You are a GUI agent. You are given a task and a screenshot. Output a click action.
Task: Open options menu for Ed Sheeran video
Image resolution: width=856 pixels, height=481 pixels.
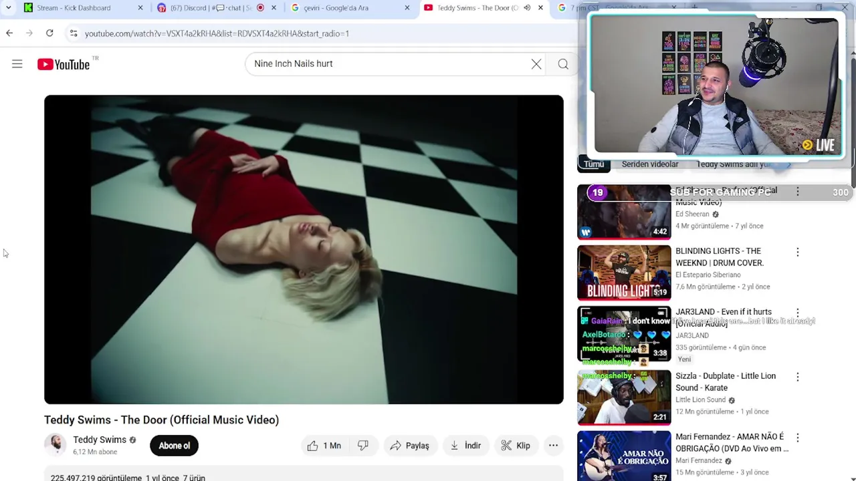pyautogui.click(x=797, y=192)
